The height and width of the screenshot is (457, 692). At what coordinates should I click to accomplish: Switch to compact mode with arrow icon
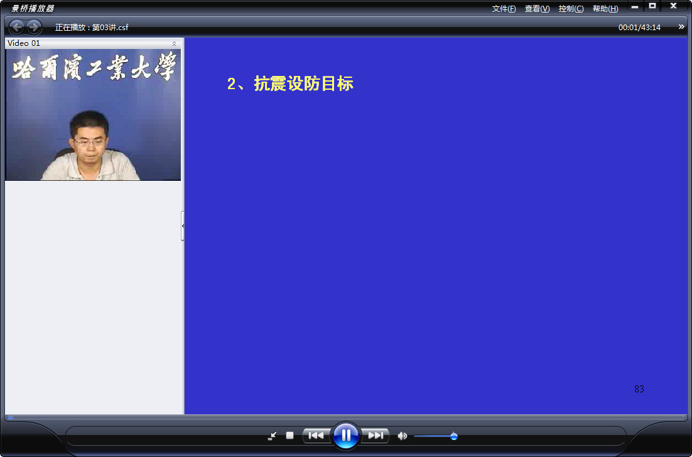click(x=273, y=436)
